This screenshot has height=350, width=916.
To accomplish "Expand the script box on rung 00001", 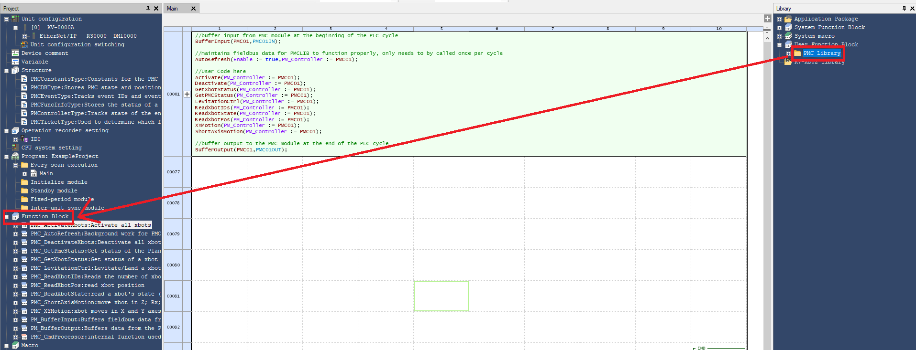I will 187,94.
